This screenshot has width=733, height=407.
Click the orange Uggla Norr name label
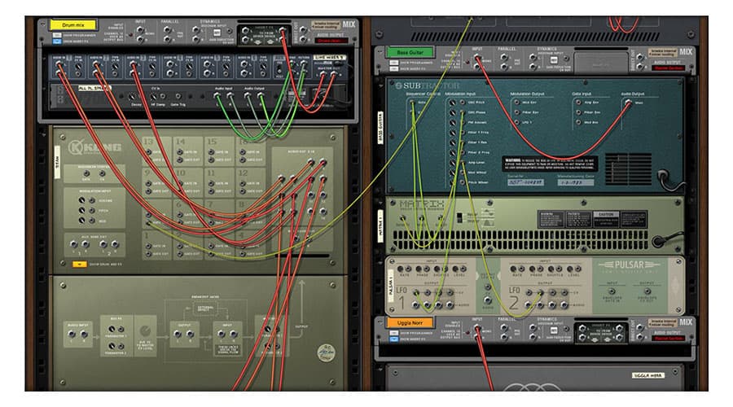pos(410,323)
